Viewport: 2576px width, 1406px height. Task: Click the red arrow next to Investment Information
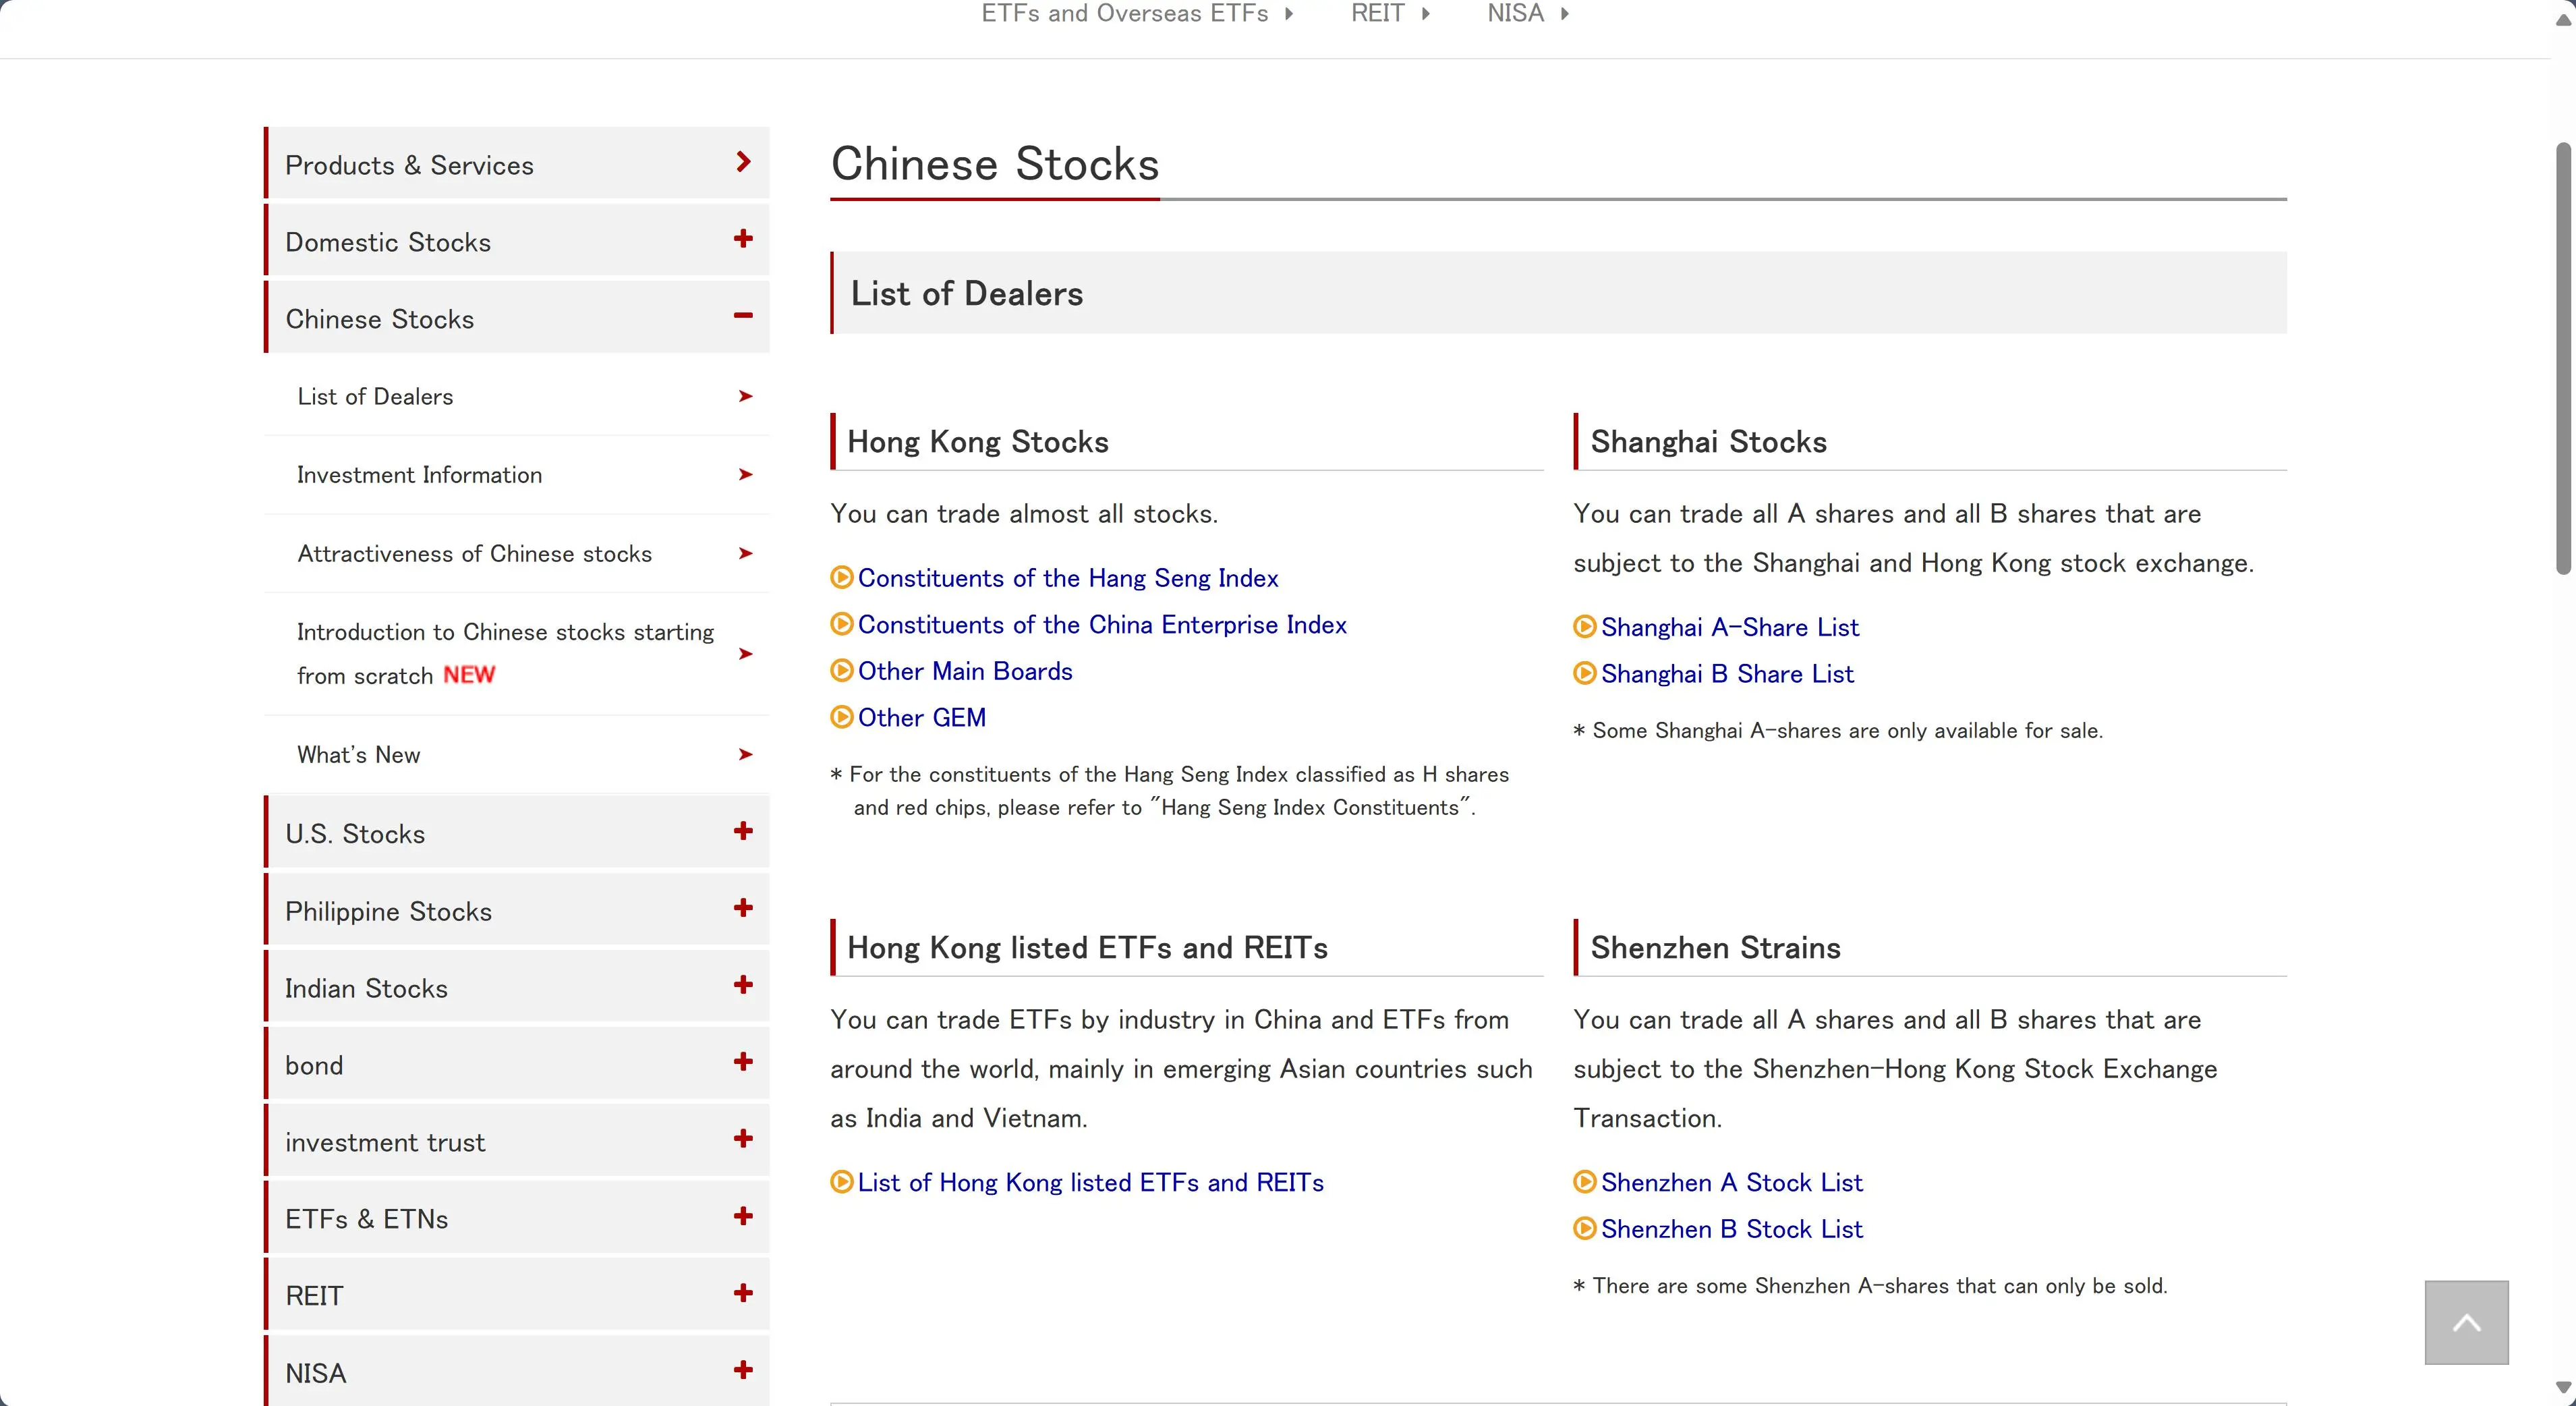click(745, 474)
